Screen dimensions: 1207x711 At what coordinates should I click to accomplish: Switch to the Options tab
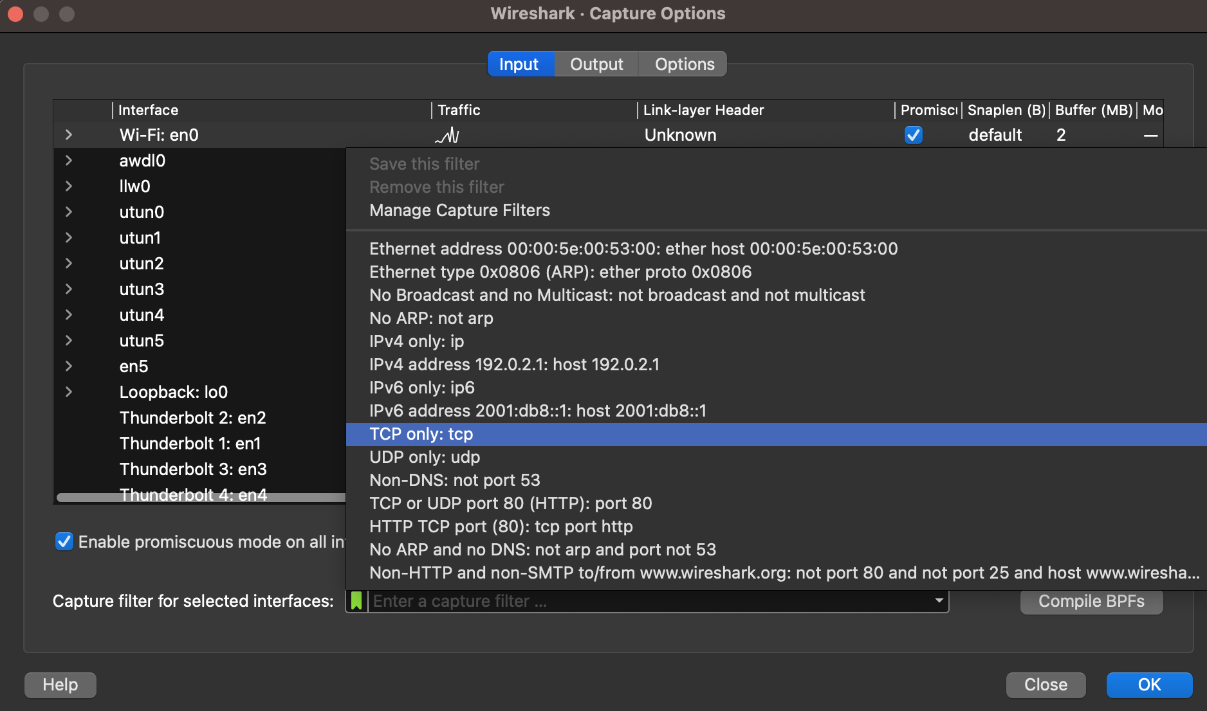point(684,64)
